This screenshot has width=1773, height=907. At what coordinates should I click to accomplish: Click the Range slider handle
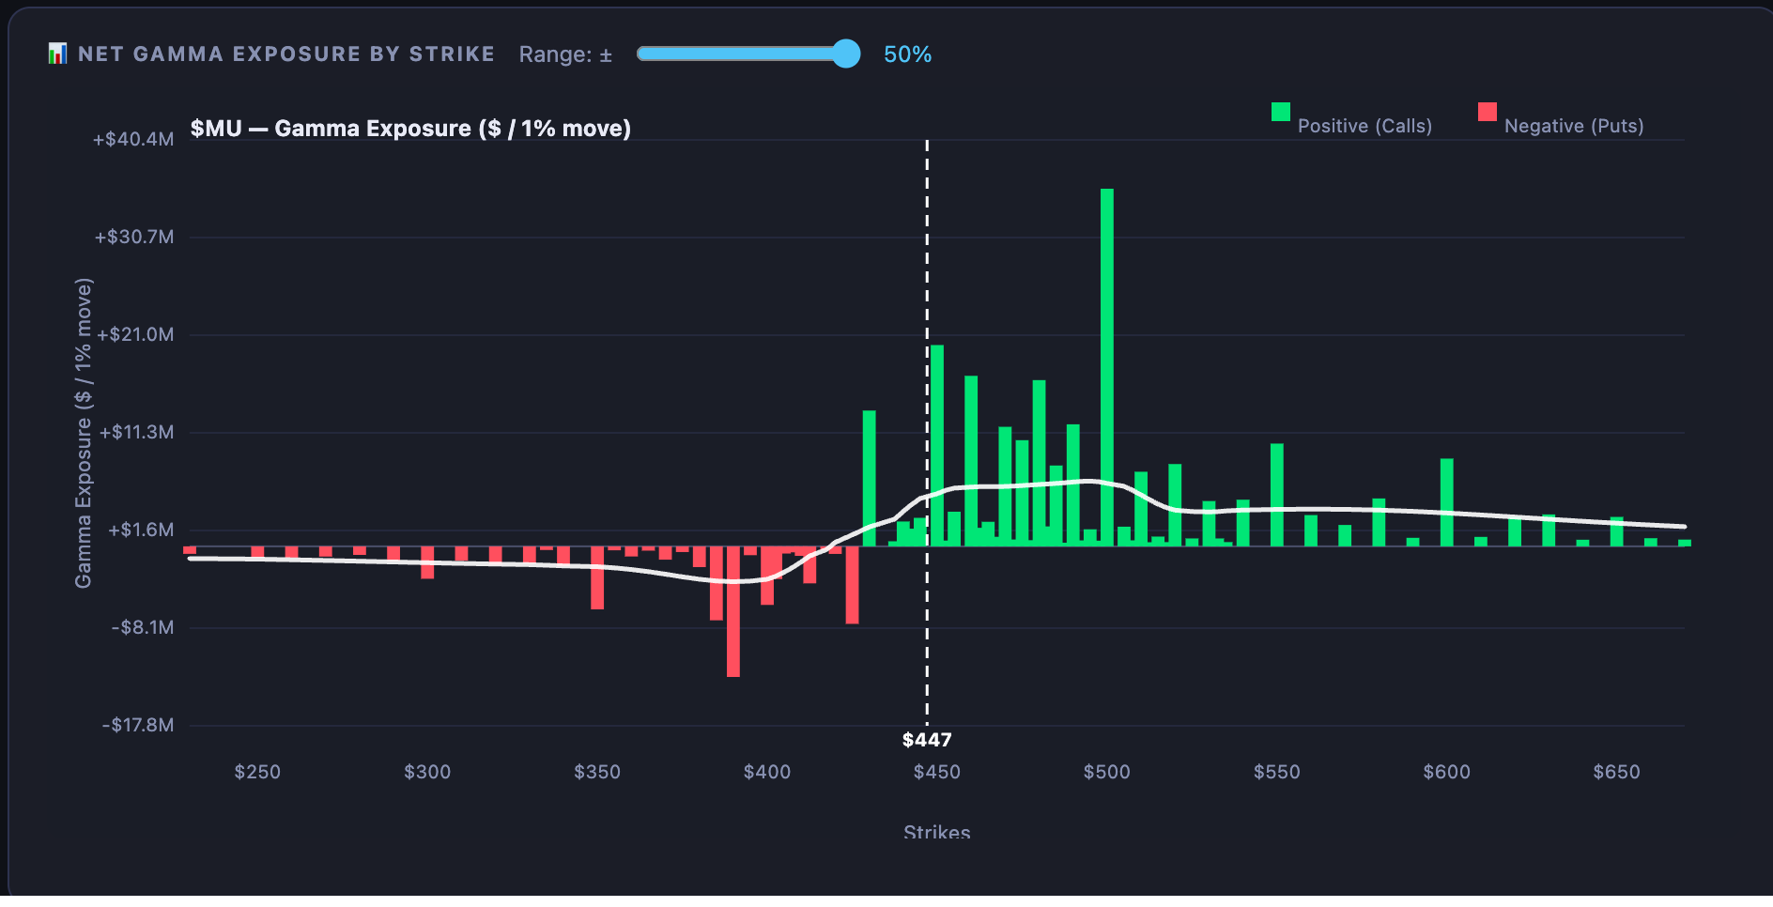click(846, 54)
